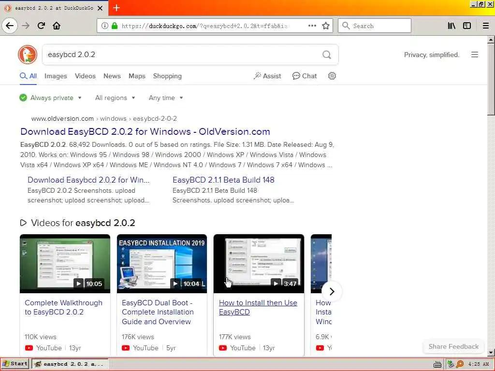The height and width of the screenshot is (371, 495).
Task: Open How to Install then Use EasyBCD title
Action: [258, 307]
